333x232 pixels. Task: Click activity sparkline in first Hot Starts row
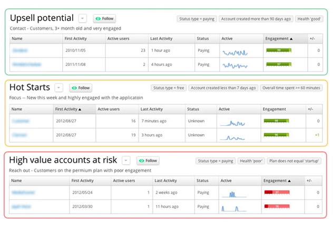click(232, 122)
